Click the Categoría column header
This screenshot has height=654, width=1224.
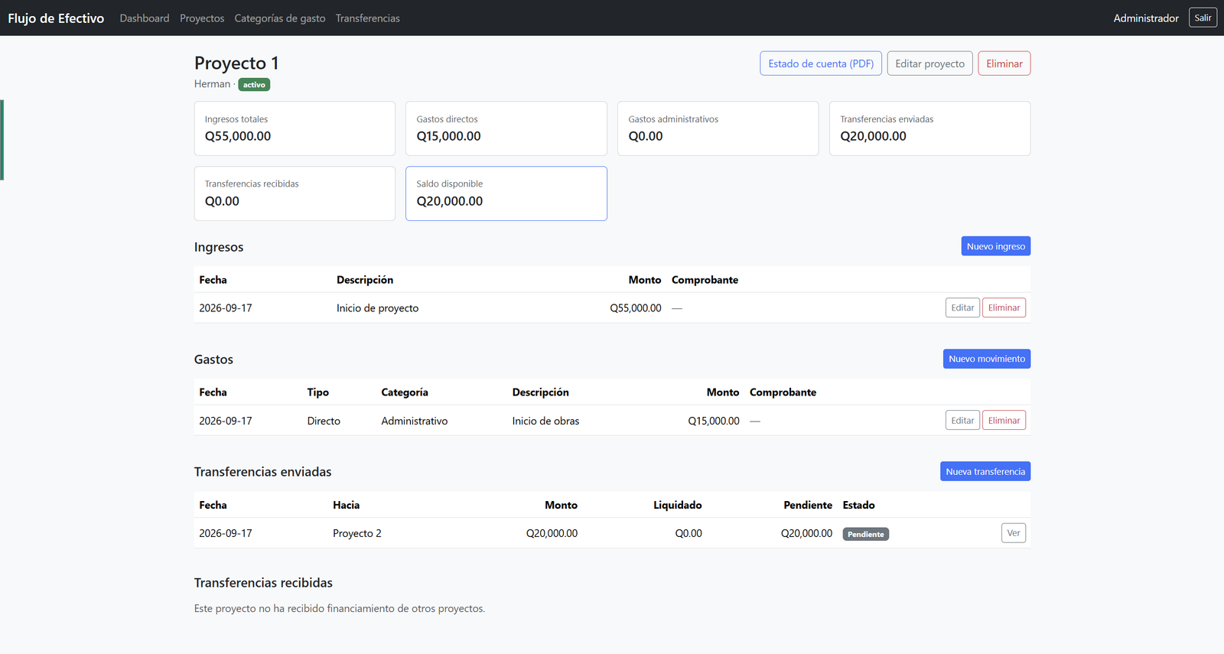(405, 392)
